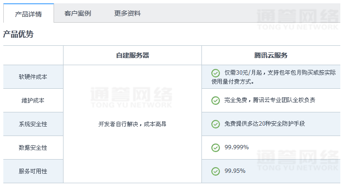Click the 开发者自行解决，成本高昂 text
Viewport: 346px width, 187px height.
click(x=132, y=124)
